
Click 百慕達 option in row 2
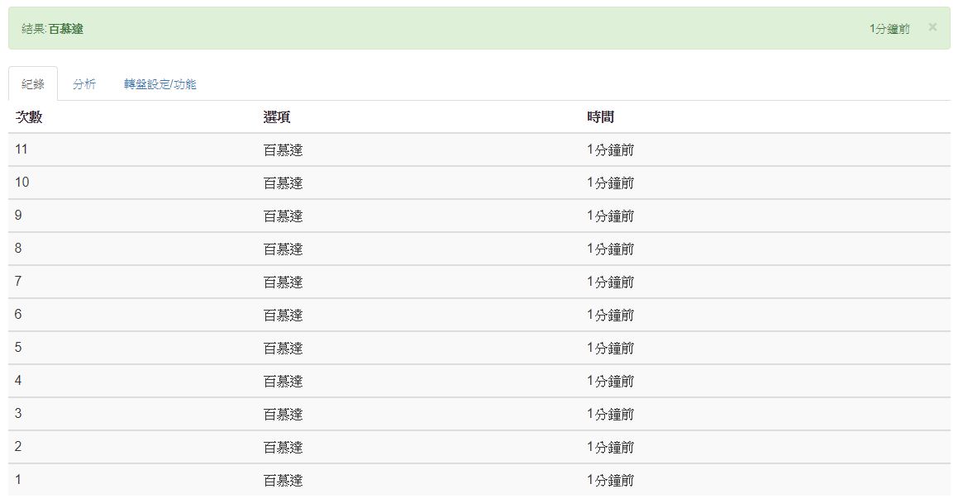pos(284,448)
